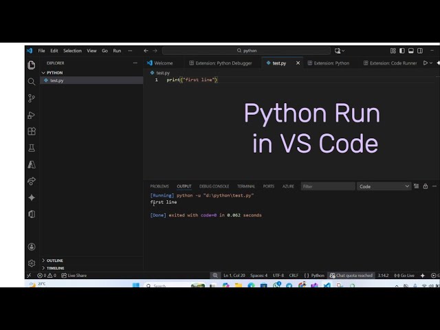The width and height of the screenshot is (440, 330).
Task: Switch to AZURE panel tab
Action: [x=288, y=186]
